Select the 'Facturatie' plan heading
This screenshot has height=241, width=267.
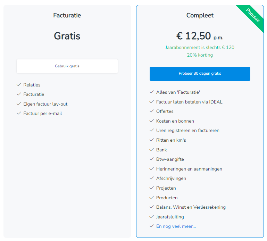coord(67,15)
